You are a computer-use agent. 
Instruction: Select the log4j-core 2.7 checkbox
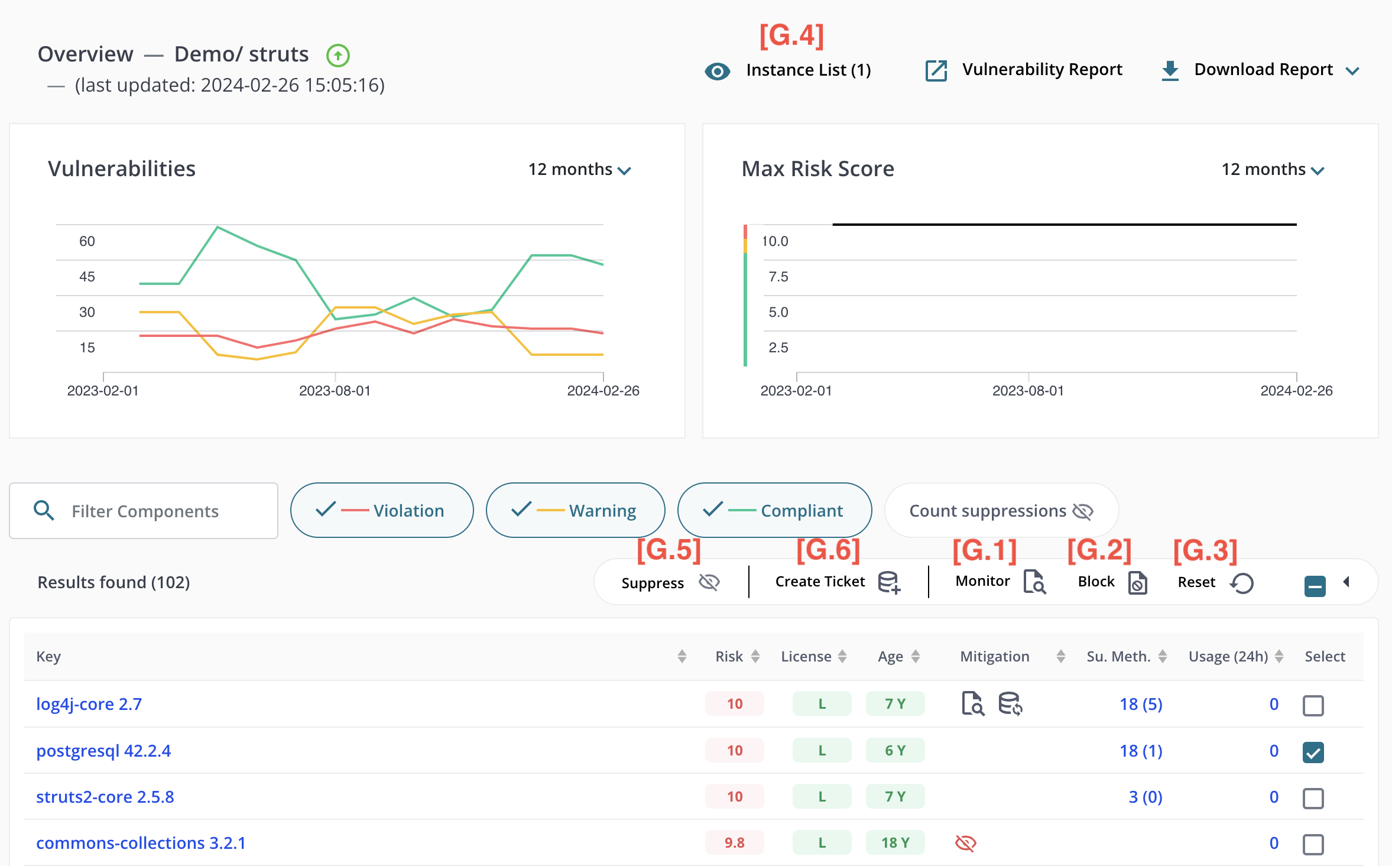click(1313, 705)
